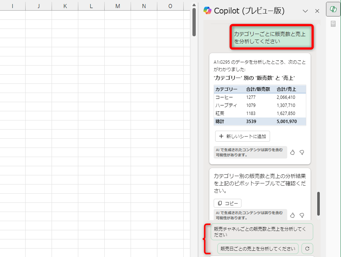Image resolution: width=341 pixels, height=257 pixels.
Task: Thumbs down the second Copilot response
Action: point(301,215)
